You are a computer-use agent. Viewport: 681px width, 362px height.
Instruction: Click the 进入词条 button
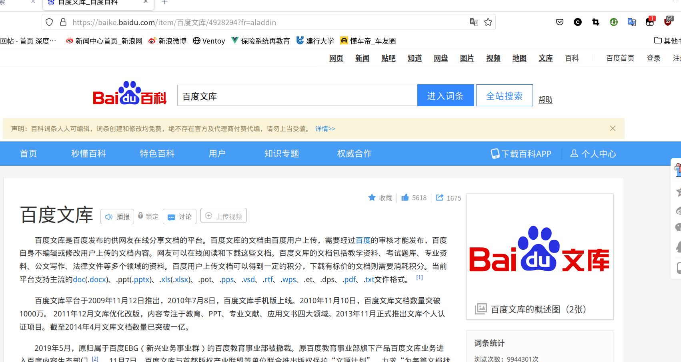click(445, 95)
